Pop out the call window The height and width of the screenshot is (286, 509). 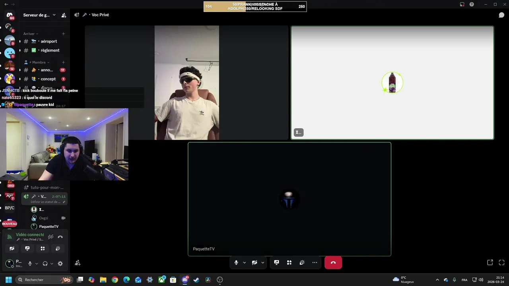490,263
